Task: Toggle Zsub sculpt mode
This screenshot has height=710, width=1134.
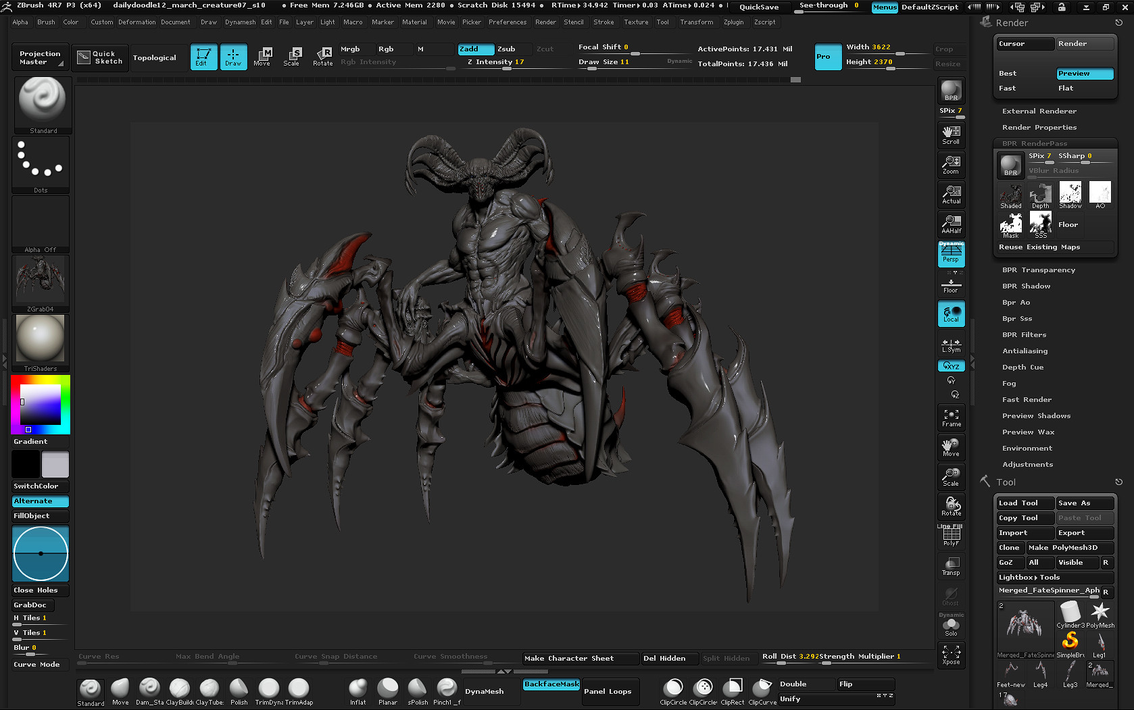Action: pyautogui.click(x=513, y=49)
